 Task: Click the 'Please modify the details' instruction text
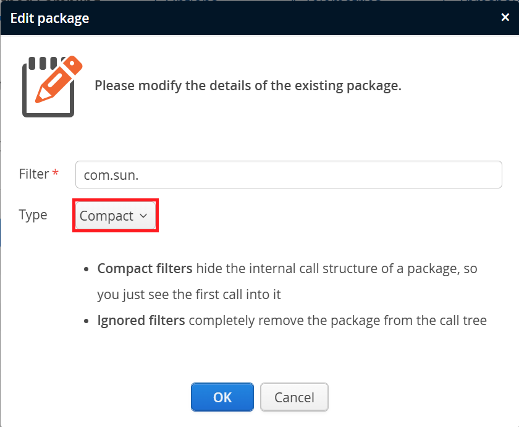248,86
